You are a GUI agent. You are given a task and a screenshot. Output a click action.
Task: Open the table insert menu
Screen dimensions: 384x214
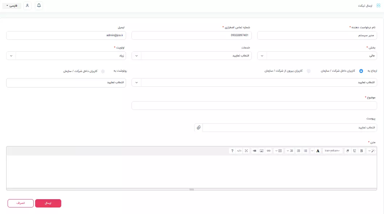point(279,151)
